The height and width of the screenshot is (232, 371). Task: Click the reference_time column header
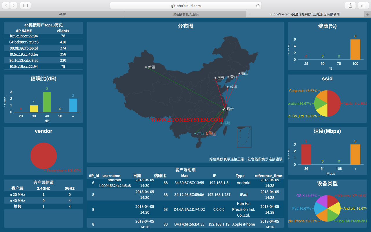[x=268, y=176]
